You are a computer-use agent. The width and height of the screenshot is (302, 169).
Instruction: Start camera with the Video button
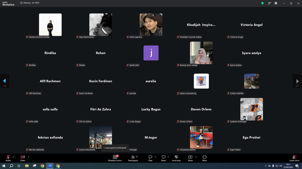click(23, 158)
